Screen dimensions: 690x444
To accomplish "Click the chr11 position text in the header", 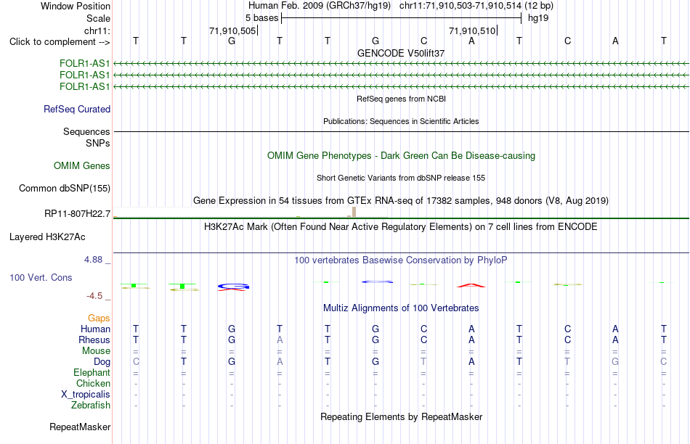I will point(476,6).
